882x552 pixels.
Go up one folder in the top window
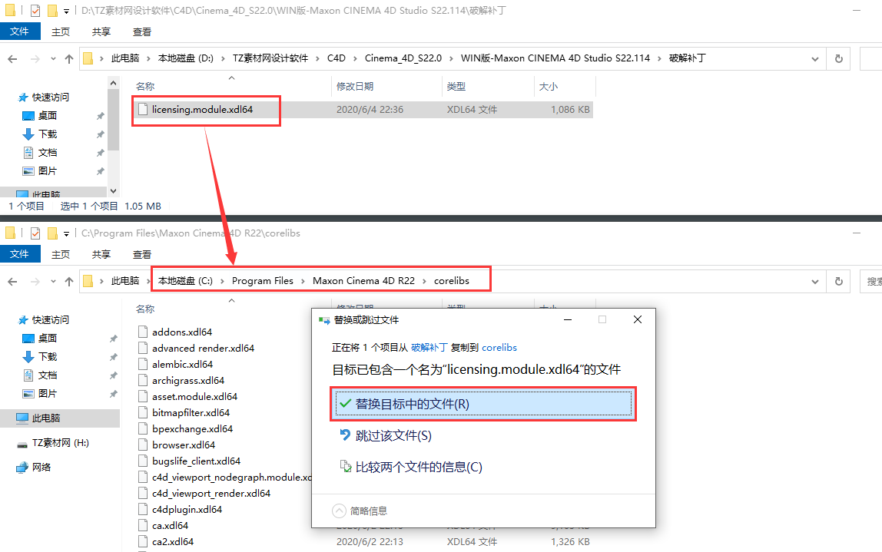68,58
